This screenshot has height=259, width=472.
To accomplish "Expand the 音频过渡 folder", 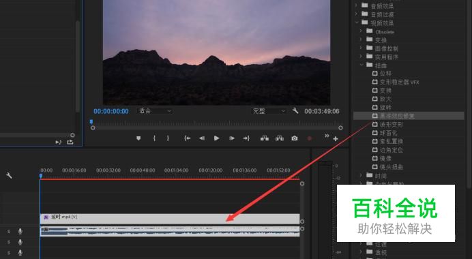I will coord(356,14).
